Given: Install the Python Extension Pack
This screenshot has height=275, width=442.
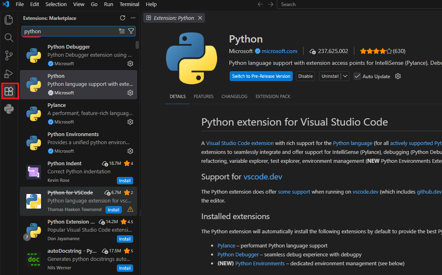Looking at the screenshot, I should (x=125, y=239).
